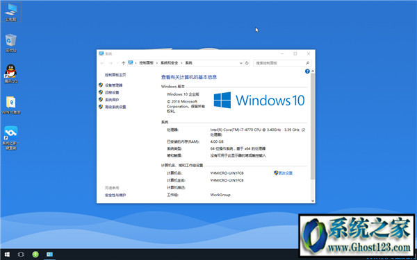The height and width of the screenshot is (260, 417).
Task: Open the blue help question mark icon
Action: tap(307, 71)
